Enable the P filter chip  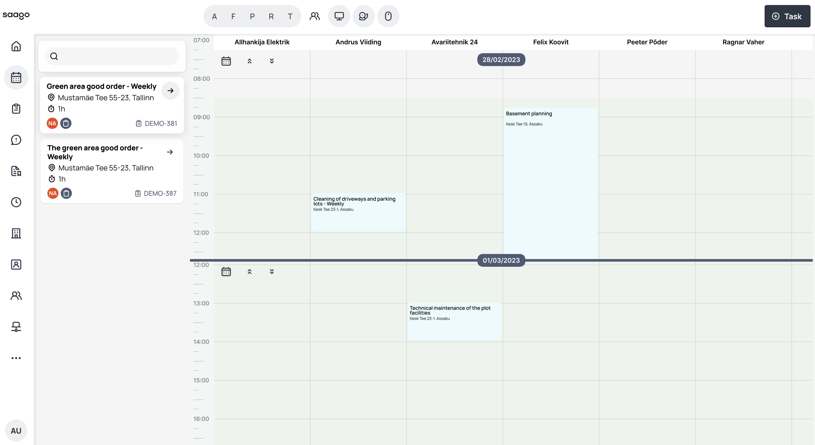(x=252, y=16)
